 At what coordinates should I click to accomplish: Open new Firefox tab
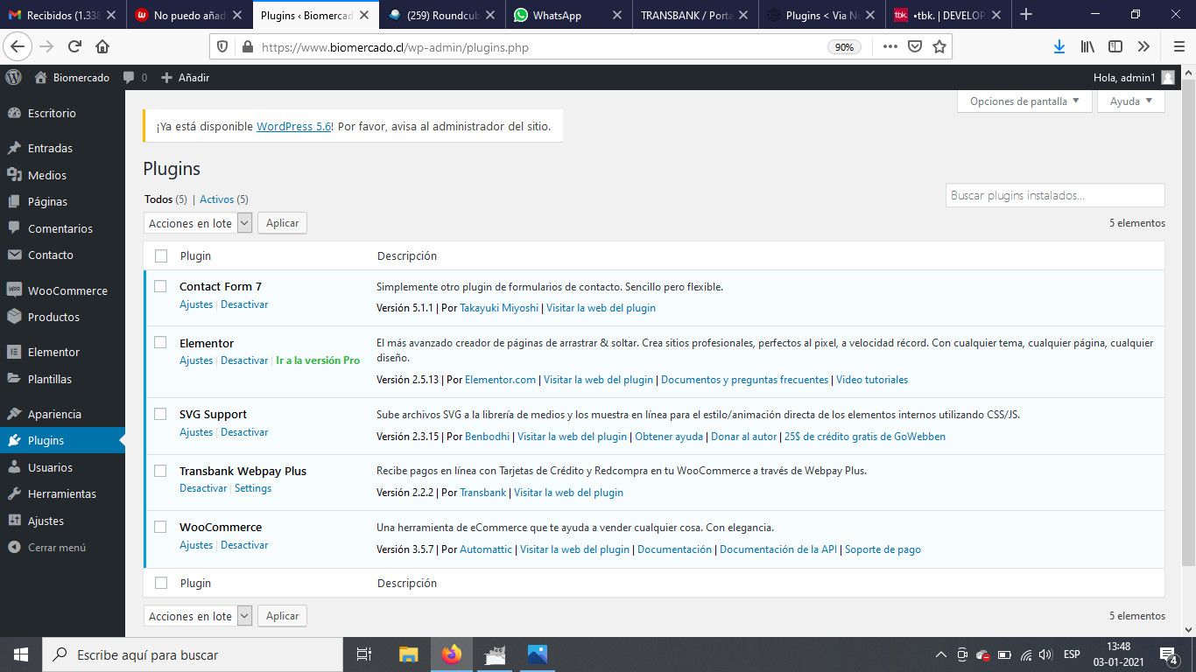pos(1026,15)
